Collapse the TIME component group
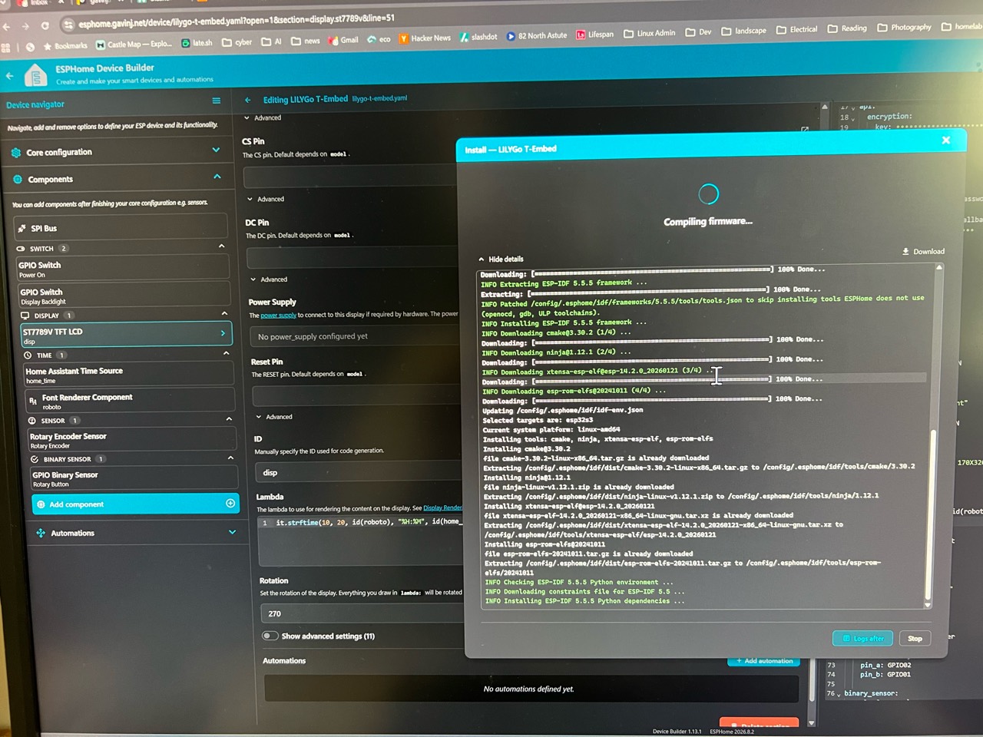The height and width of the screenshot is (737, 983). pyautogui.click(x=227, y=353)
